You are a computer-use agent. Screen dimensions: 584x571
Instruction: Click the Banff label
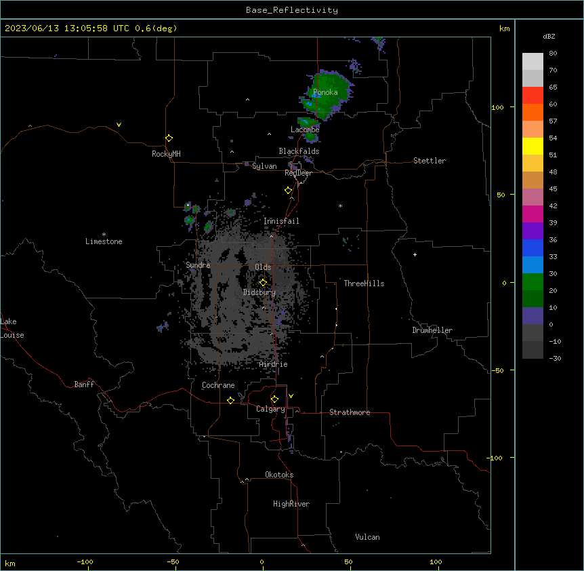(x=84, y=385)
